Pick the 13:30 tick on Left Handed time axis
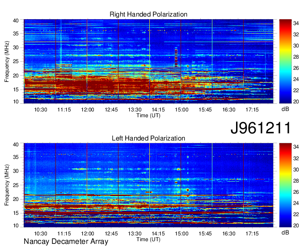304x247 pixels. click(135, 234)
